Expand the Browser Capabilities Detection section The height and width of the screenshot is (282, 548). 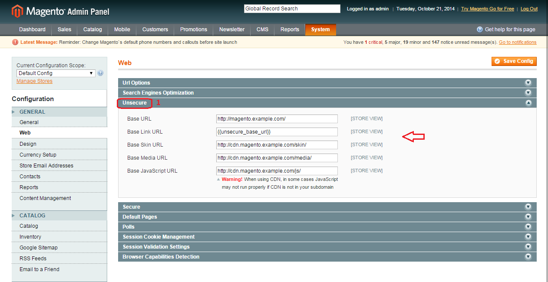click(327, 257)
